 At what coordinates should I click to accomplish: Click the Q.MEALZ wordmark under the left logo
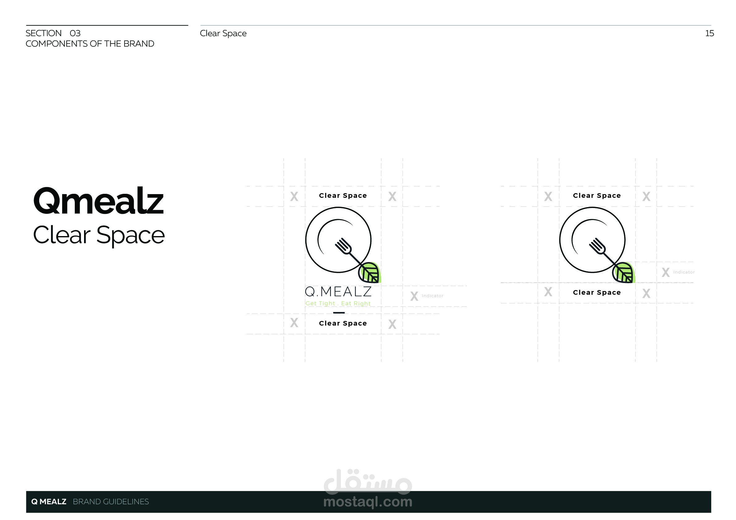click(x=338, y=292)
